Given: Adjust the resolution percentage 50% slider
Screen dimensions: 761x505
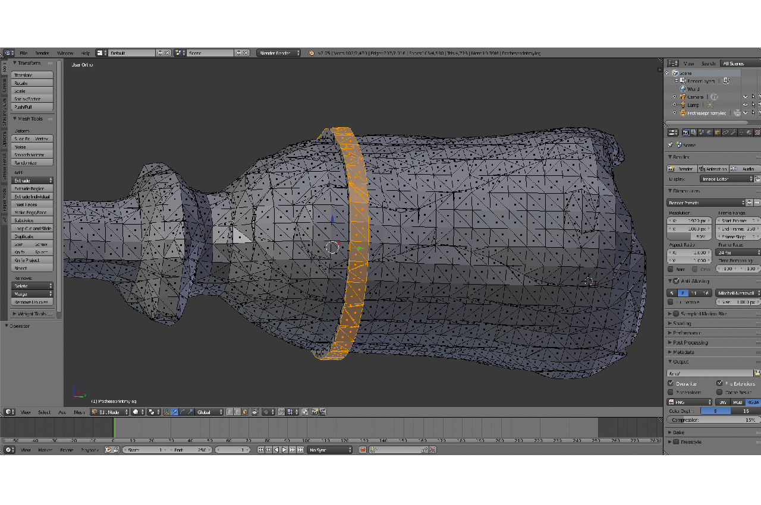Looking at the screenshot, I should coord(689,236).
